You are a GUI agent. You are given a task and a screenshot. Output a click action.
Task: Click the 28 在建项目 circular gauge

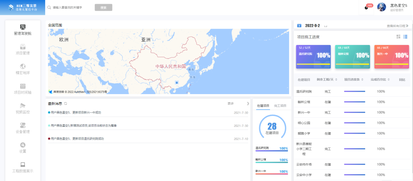click(x=272, y=127)
